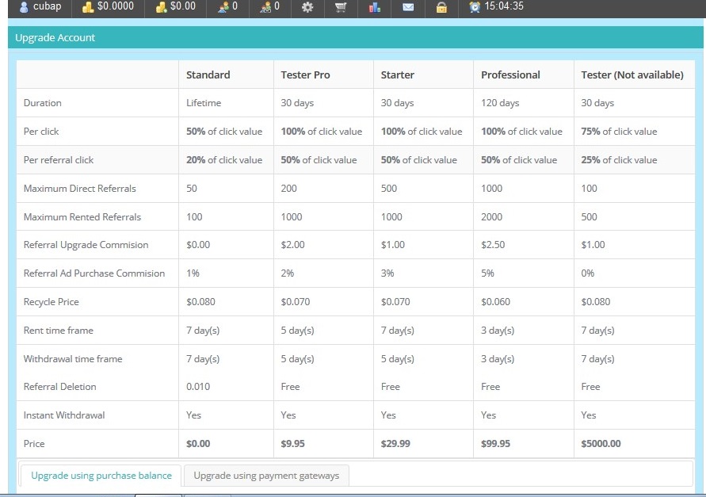Click the 5% ad purchase commission cell
Screen dimensions: 706x497
click(487, 273)
